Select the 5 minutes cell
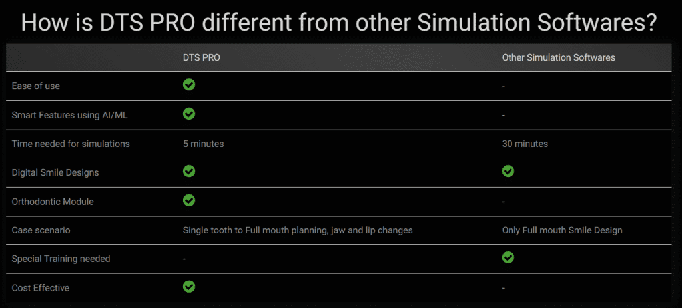Screen dimensions: 682x308 pos(204,144)
